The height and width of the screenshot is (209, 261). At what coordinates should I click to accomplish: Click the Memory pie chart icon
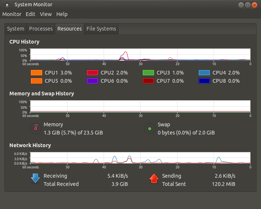[x=35, y=129]
